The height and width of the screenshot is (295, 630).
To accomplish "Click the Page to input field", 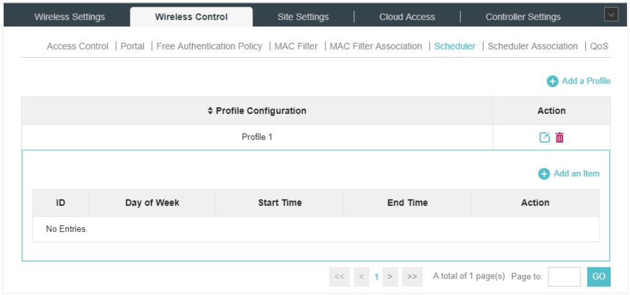I will pyautogui.click(x=564, y=277).
